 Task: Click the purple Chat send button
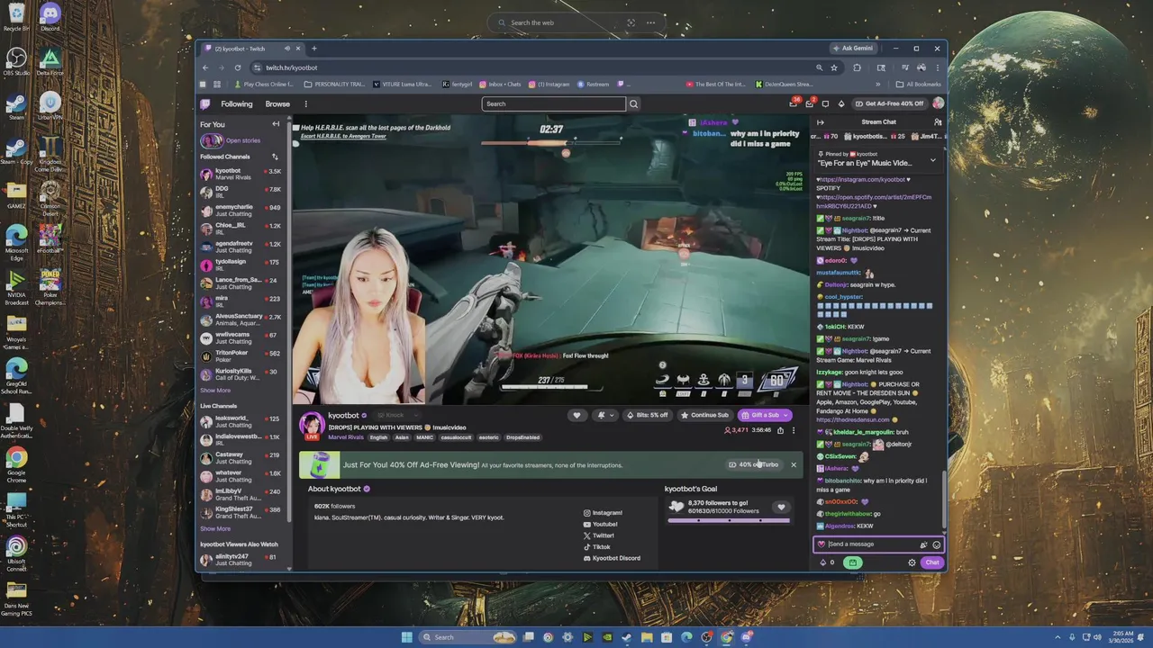point(931,562)
